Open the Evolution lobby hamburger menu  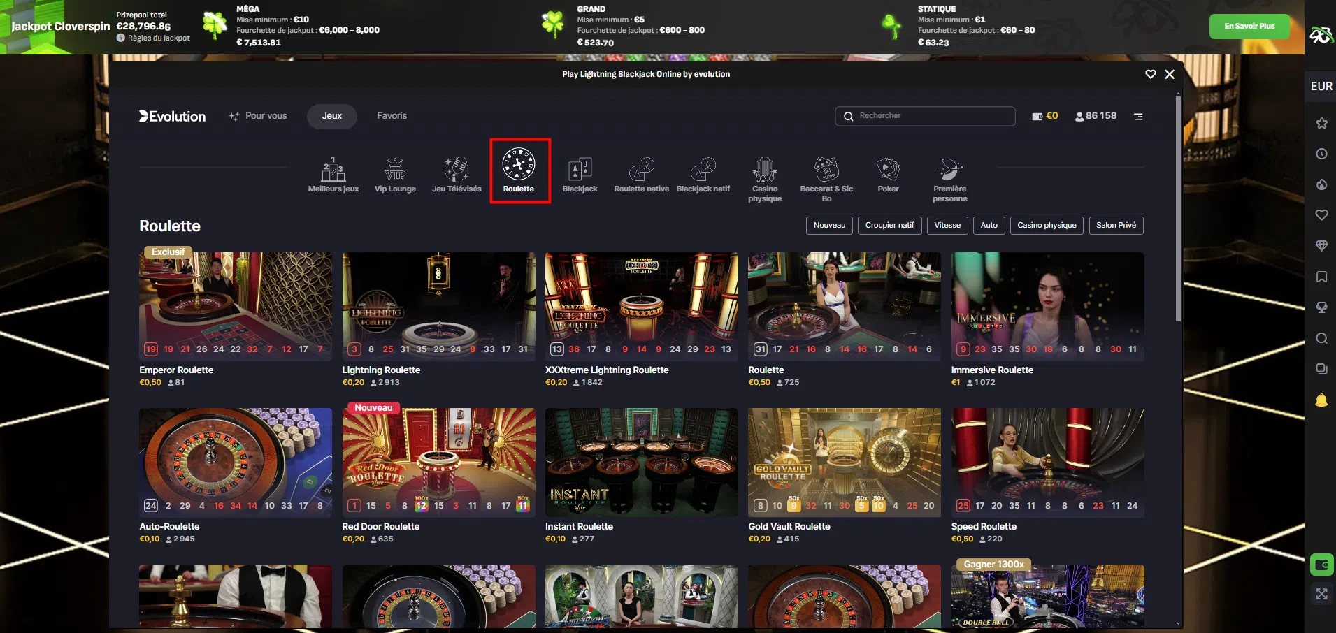point(1139,117)
